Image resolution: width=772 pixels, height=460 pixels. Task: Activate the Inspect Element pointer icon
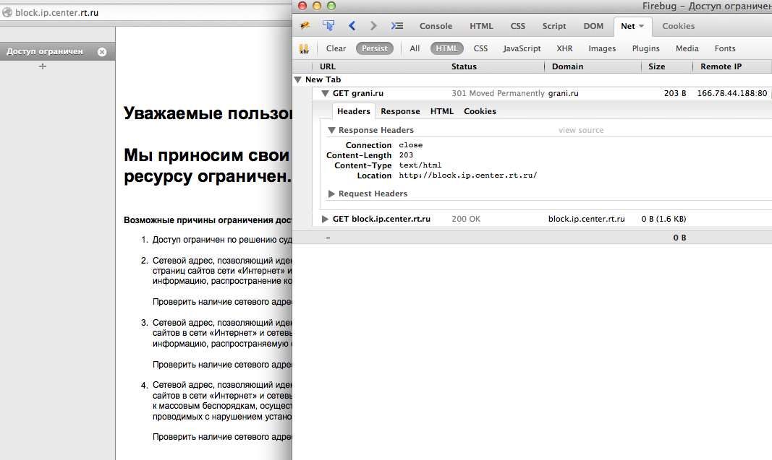(x=328, y=25)
